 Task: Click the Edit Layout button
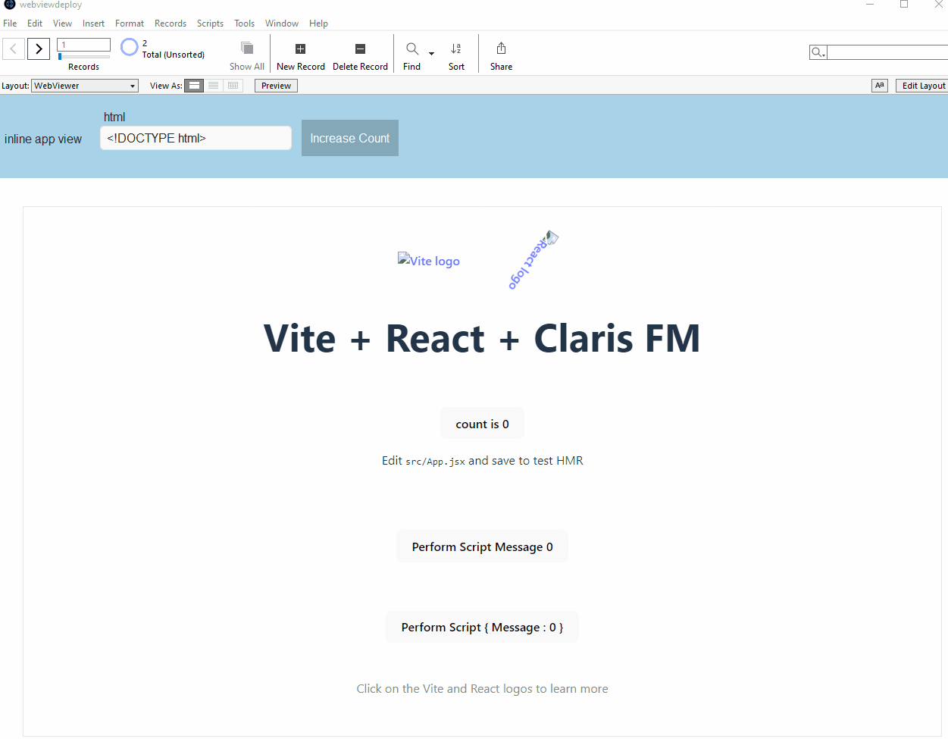923,86
